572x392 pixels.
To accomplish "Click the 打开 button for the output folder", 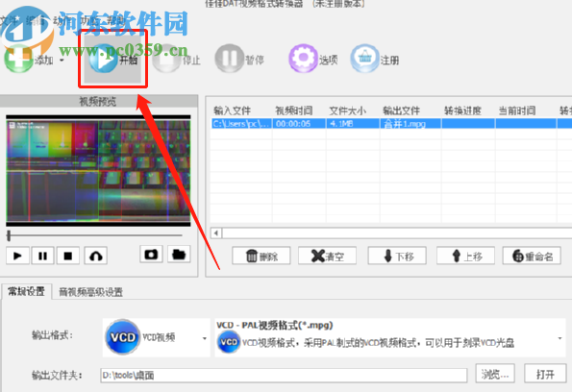I will pyautogui.click(x=545, y=374).
